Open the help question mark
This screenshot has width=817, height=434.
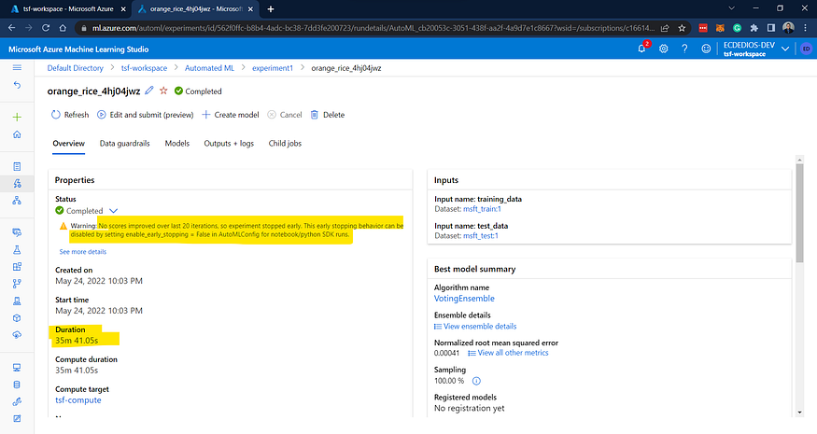[684, 49]
